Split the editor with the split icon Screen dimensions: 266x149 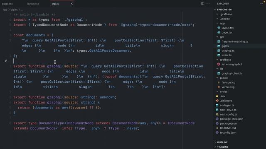(x=202, y=4)
